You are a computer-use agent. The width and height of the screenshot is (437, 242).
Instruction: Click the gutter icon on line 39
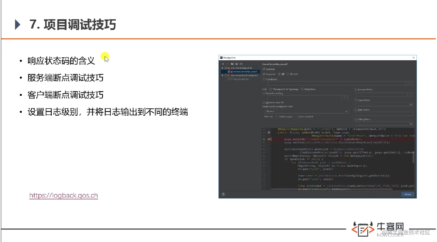(269, 132)
